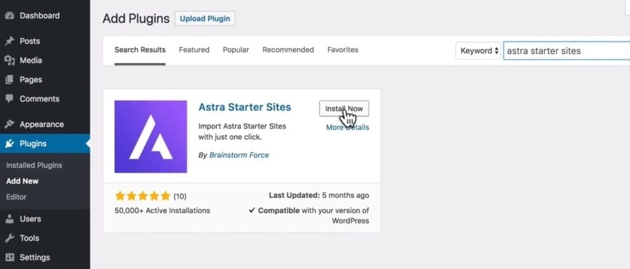Click the Dashboard gauge icon
This screenshot has width=630, height=269.
tap(10, 16)
